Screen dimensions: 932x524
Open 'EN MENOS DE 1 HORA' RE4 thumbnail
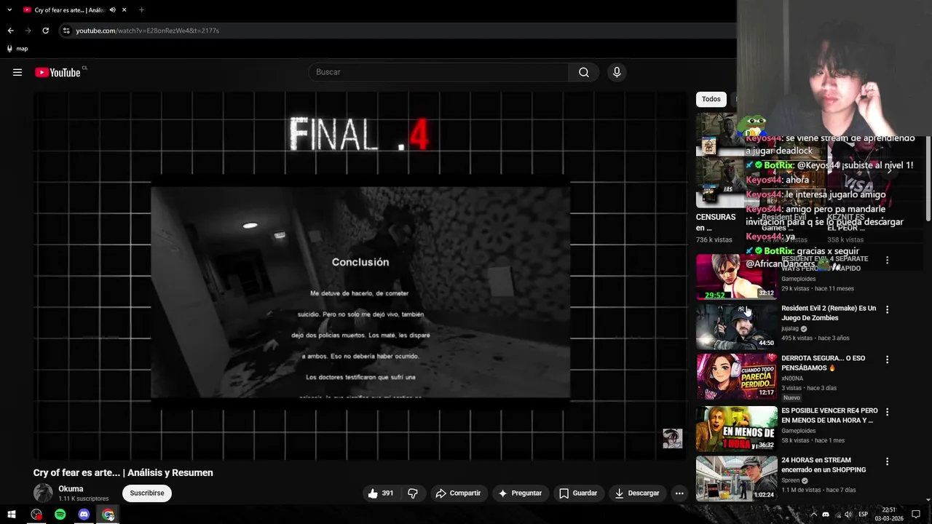pyautogui.click(x=737, y=429)
